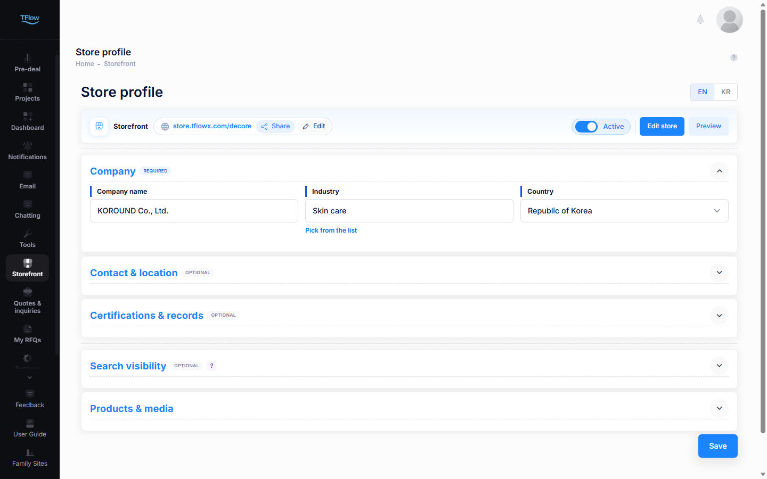Click the Industry input field
The height and width of the screenshot is (479, 767).
tap(409, 211)
